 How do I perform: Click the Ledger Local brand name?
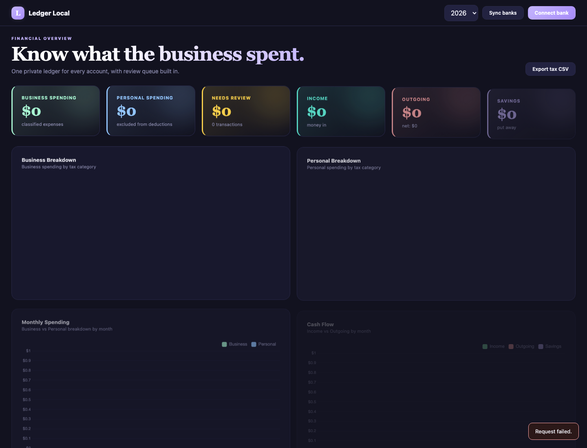coord(49,13)
